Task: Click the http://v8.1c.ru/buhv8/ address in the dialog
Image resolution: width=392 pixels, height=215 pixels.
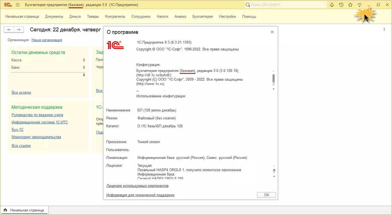Action: point(154,75)
